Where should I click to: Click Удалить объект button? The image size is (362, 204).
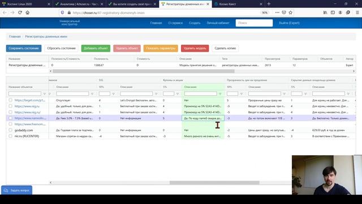(127, 48)
